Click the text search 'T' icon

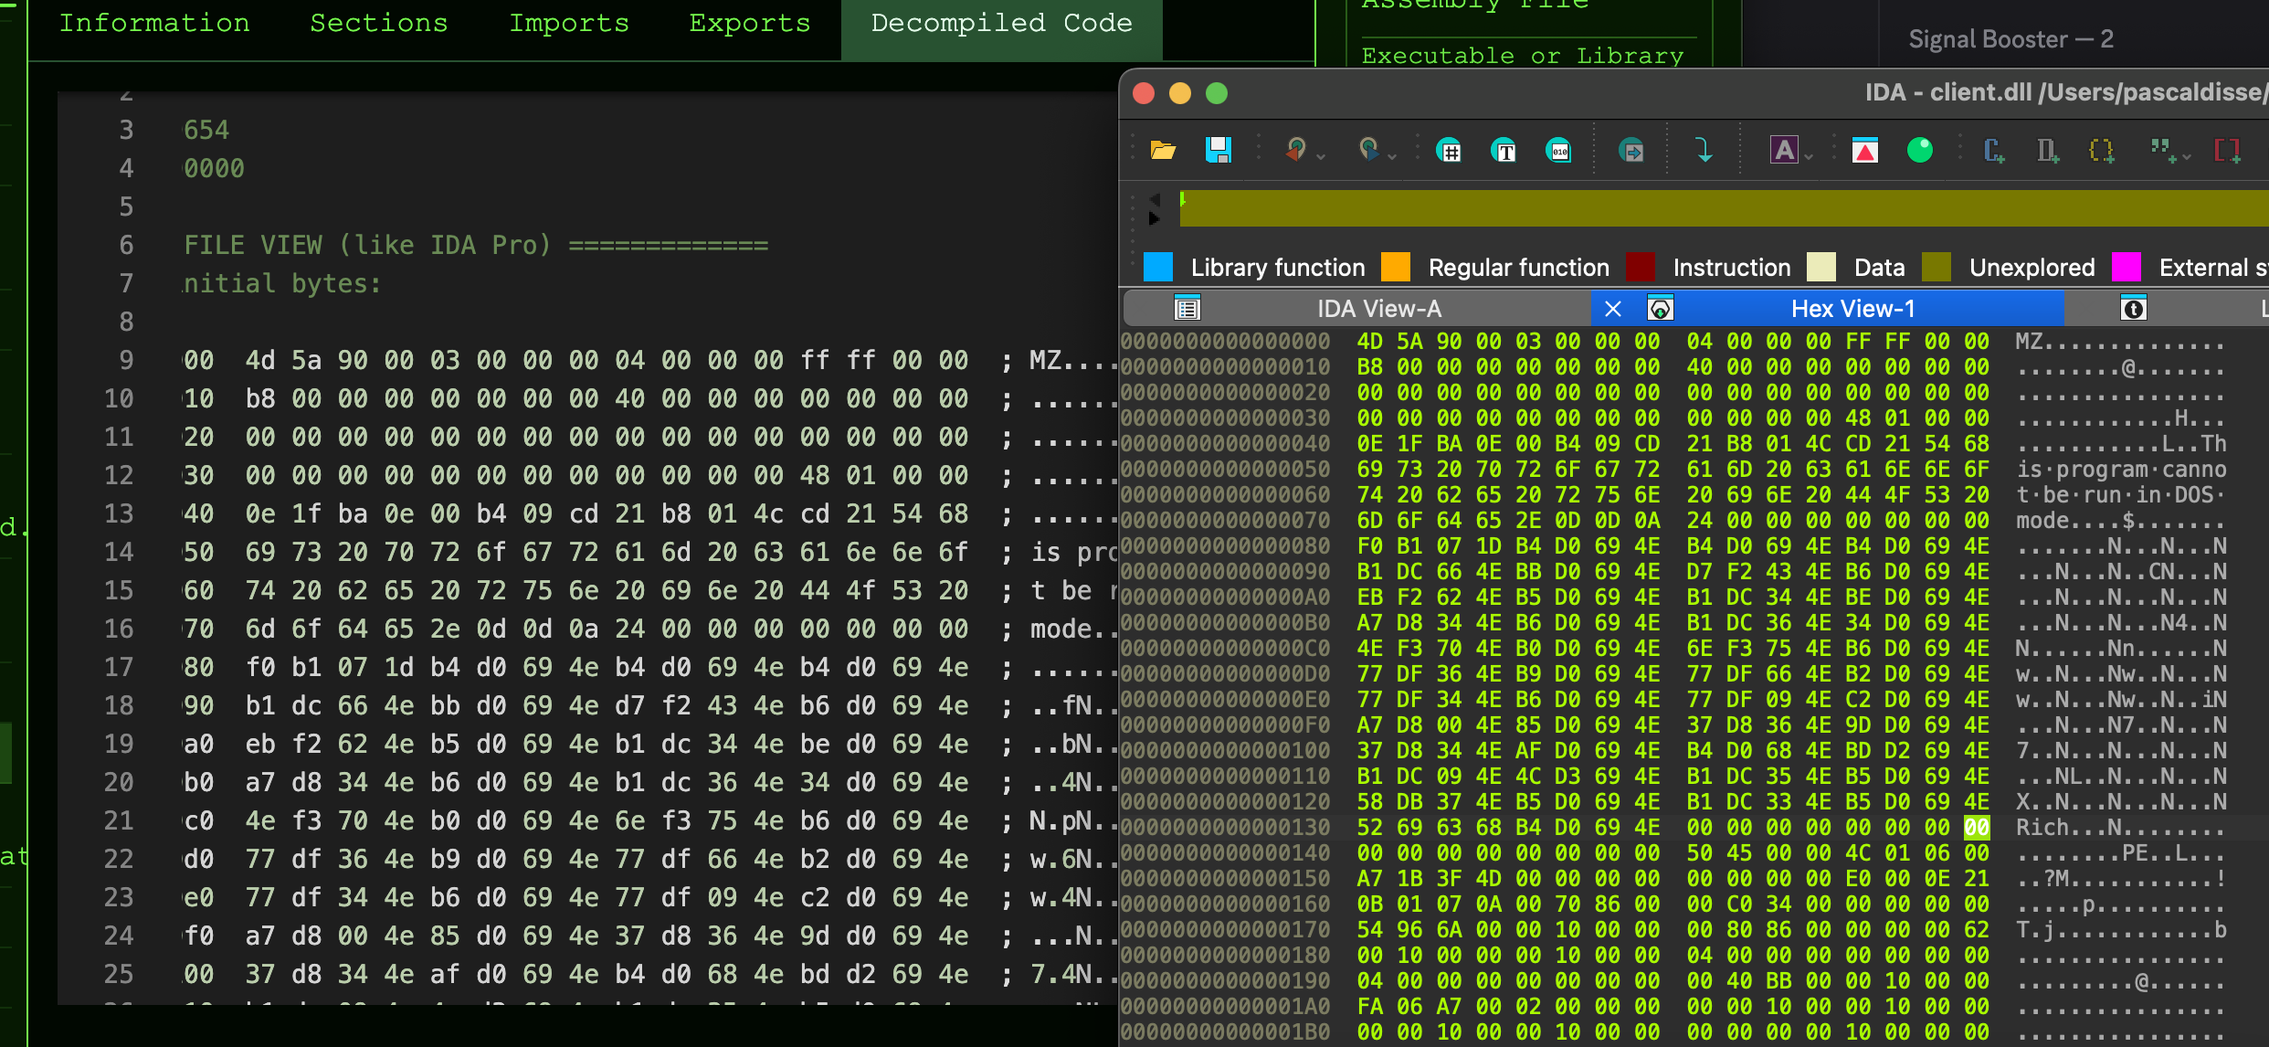click(1504, 150)
